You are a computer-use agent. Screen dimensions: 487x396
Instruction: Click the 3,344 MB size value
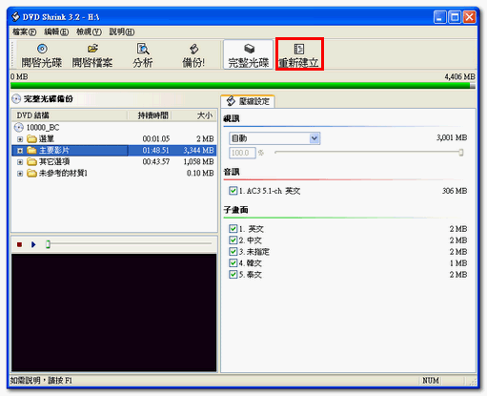coord(198,151)
